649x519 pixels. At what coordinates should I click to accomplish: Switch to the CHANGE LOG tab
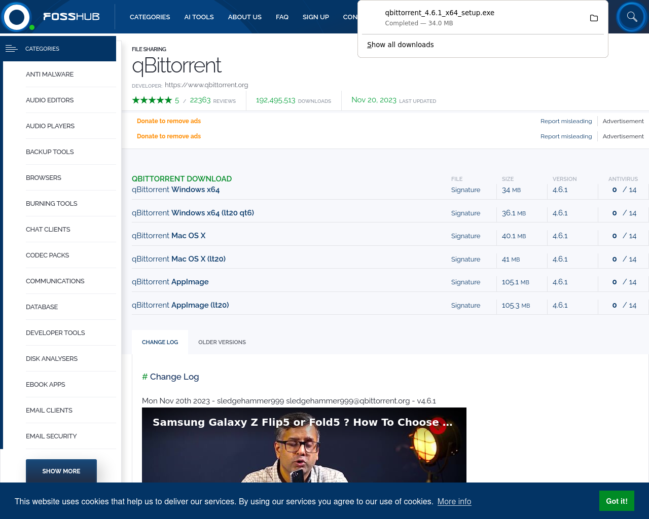pos(160,342)
